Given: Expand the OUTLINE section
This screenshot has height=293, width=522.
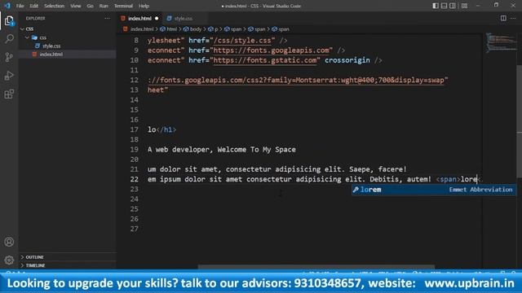Looking at the screenshot, I should point(34,257).
